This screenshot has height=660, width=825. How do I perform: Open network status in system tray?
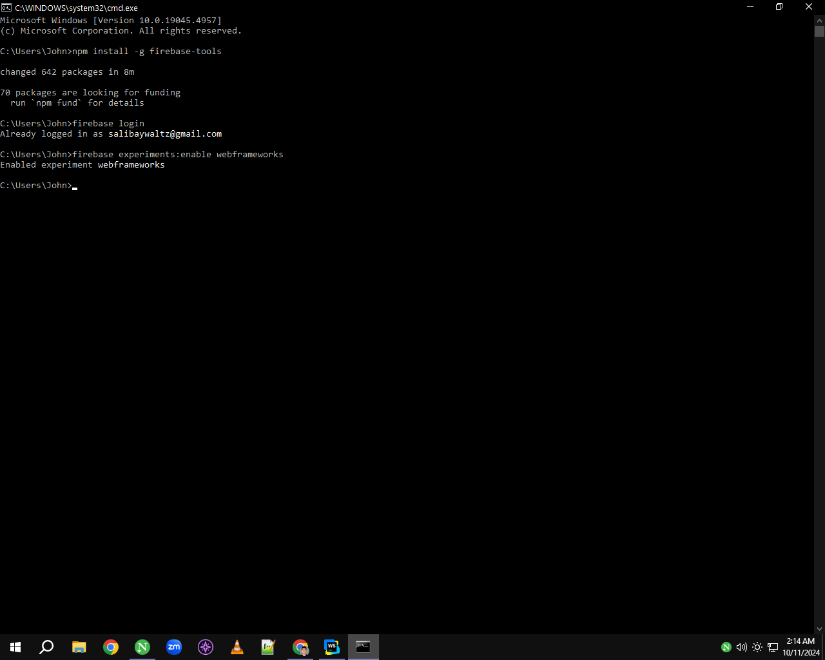click(x=773, y=647)
